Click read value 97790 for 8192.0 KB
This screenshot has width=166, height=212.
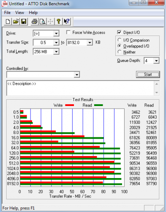click(152, 184)
